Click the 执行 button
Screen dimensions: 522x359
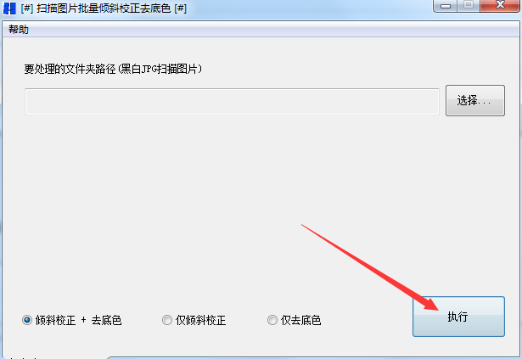point(458,317)
